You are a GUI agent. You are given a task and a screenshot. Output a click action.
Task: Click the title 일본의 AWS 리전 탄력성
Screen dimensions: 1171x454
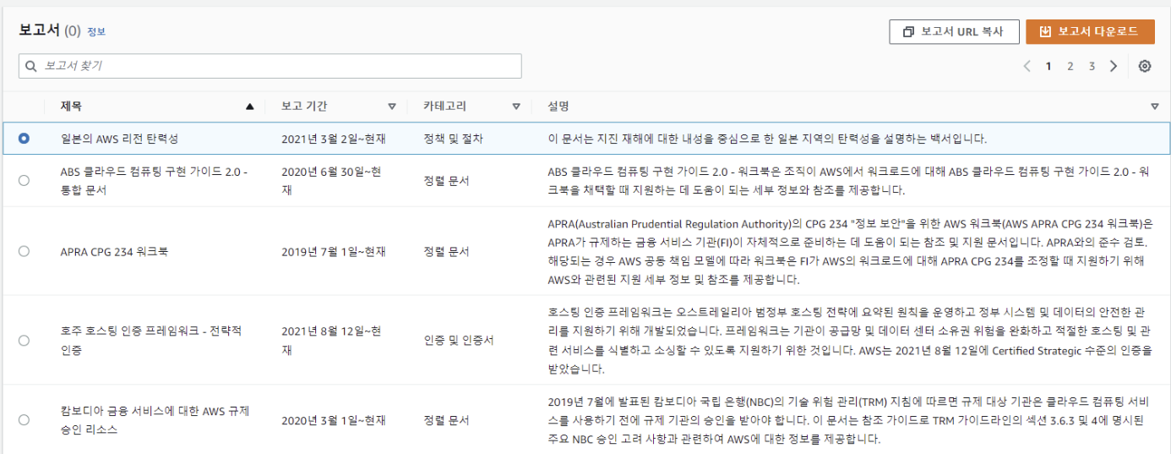(119, 138)
